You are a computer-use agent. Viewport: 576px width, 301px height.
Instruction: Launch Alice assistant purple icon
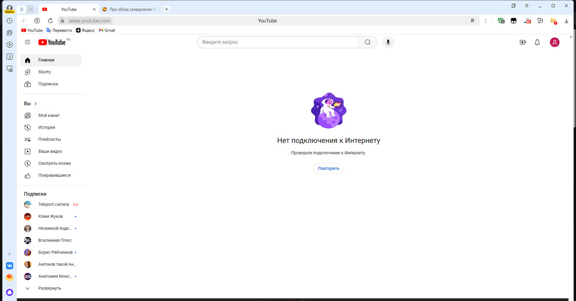pyautogui.click(x=9, y=292)
